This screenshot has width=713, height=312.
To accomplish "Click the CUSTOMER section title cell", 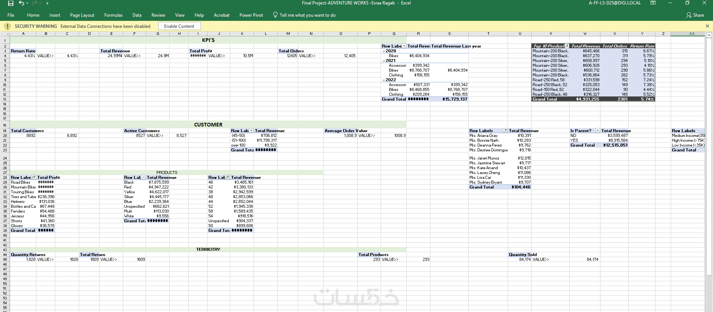I will click(x=208, y=125).
